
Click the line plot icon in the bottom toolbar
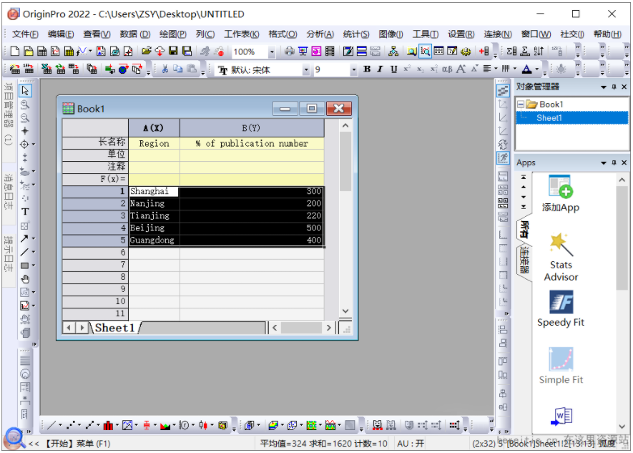point(51,425)
